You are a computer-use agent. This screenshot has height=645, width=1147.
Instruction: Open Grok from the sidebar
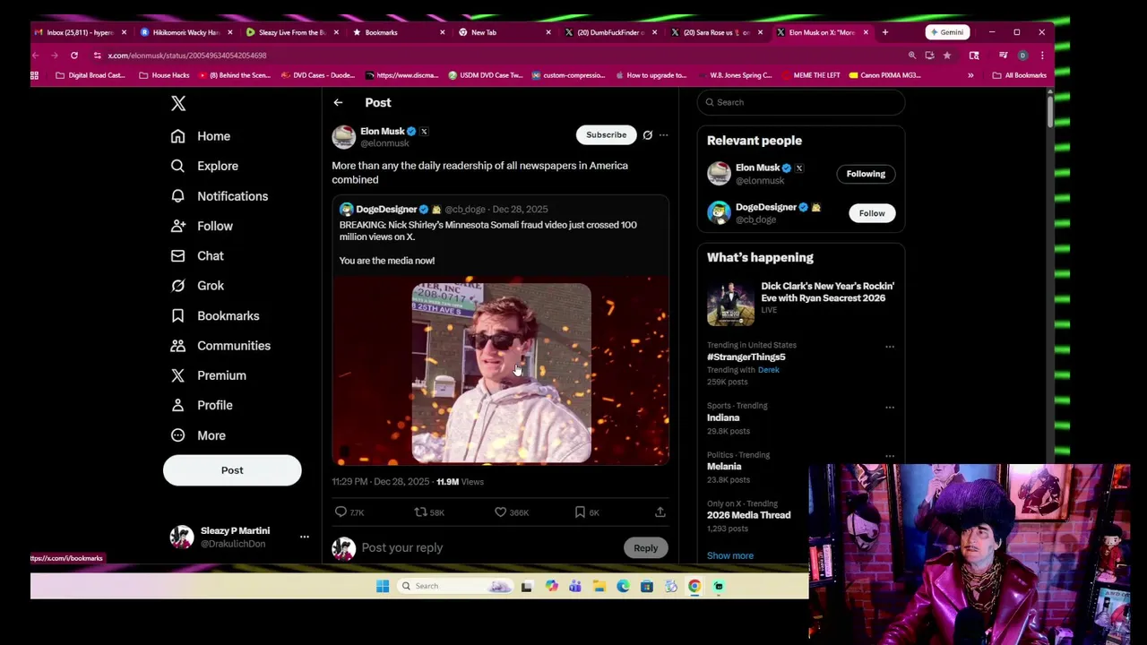tap(197, 286)
